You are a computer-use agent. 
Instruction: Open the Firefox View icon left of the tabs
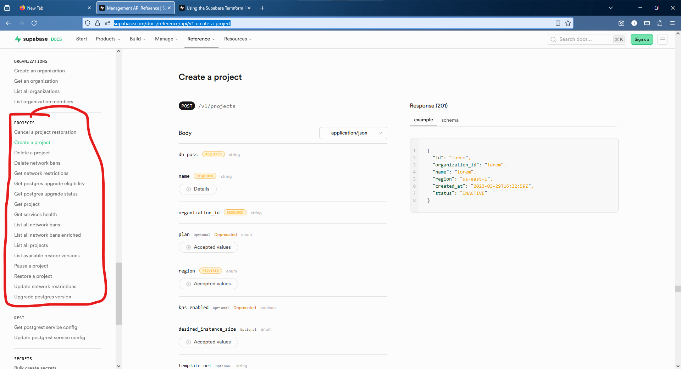[7, 8]
